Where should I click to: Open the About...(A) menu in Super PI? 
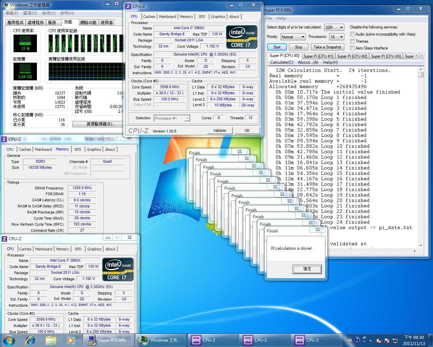tap(308, 62)
